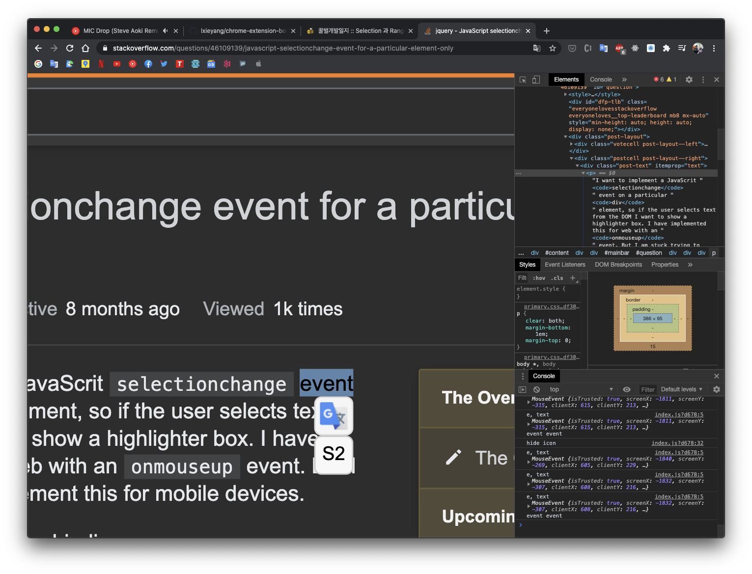Viewport: 752px width, 574px height.
Task: Collapse the selected <p> element node
Action: (583, 173)
